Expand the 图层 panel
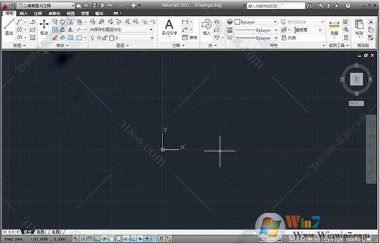380x244 pixels. tap(123, 46)
